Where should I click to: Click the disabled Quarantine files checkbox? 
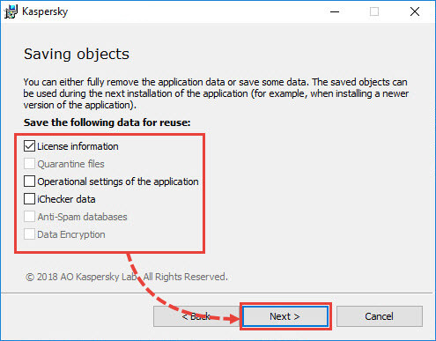click(29, 164)
